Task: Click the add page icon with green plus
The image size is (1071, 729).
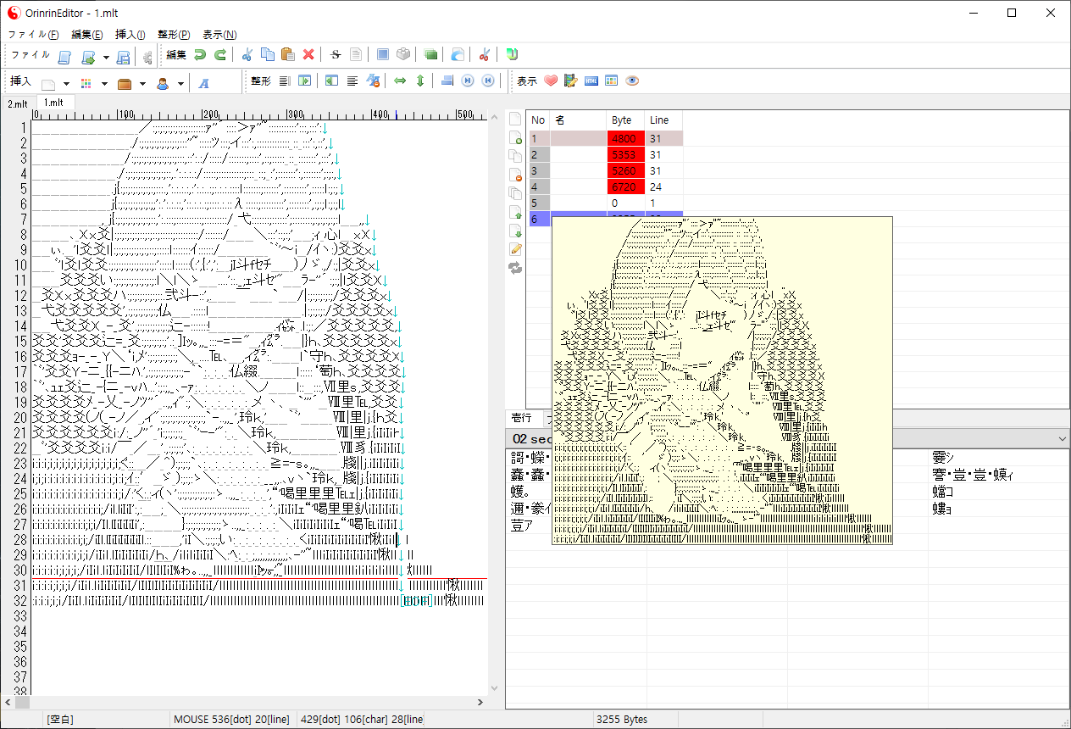Action: coord(515,137)
